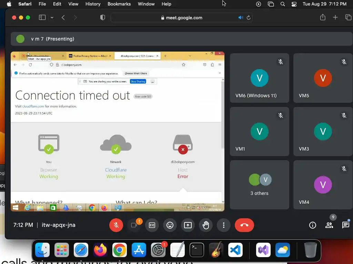Open the Edit menu

pyautogui.click(x=57, y=4)
